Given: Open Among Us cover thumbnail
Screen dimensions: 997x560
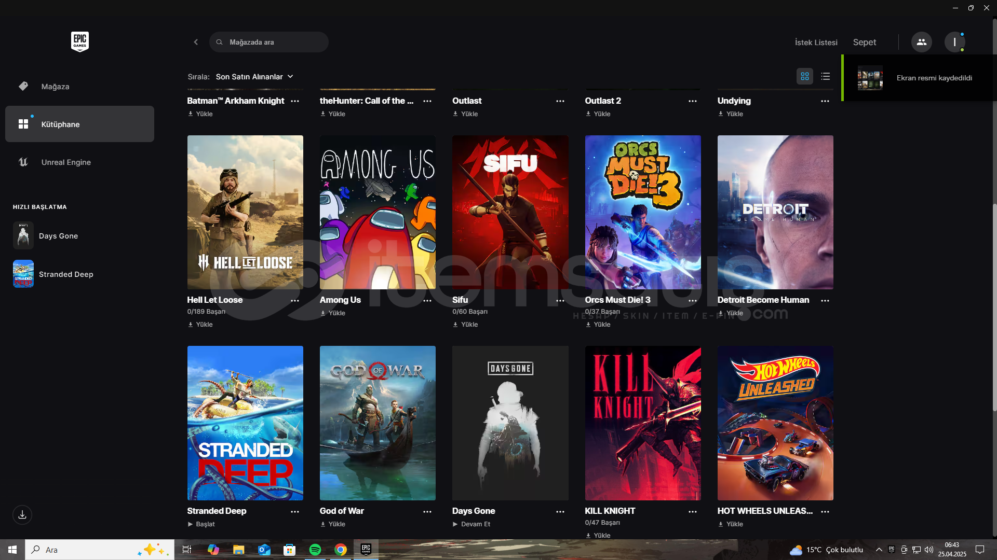Looking at the screenshot, I should pyautogui.click(x=378, y=212).
